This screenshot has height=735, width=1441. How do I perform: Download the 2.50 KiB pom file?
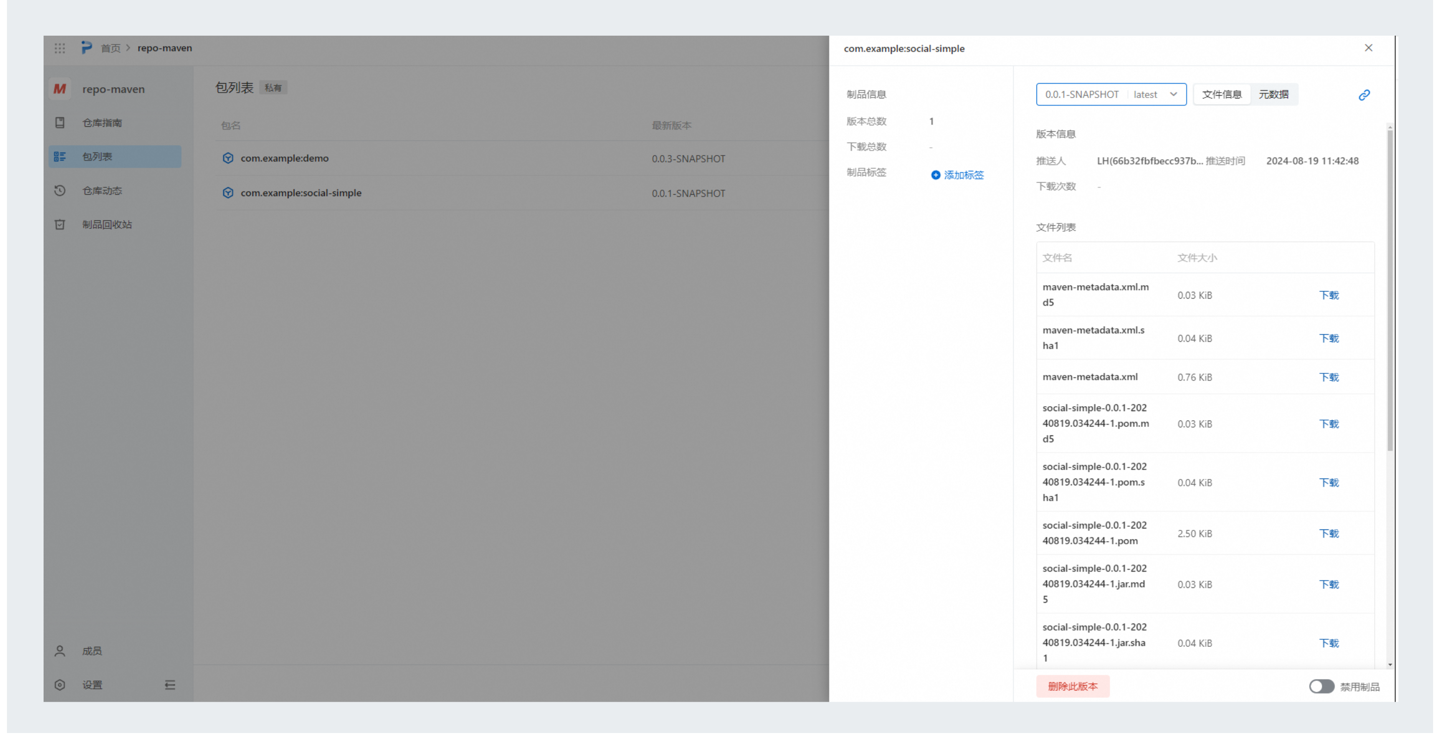[1329, 533]
